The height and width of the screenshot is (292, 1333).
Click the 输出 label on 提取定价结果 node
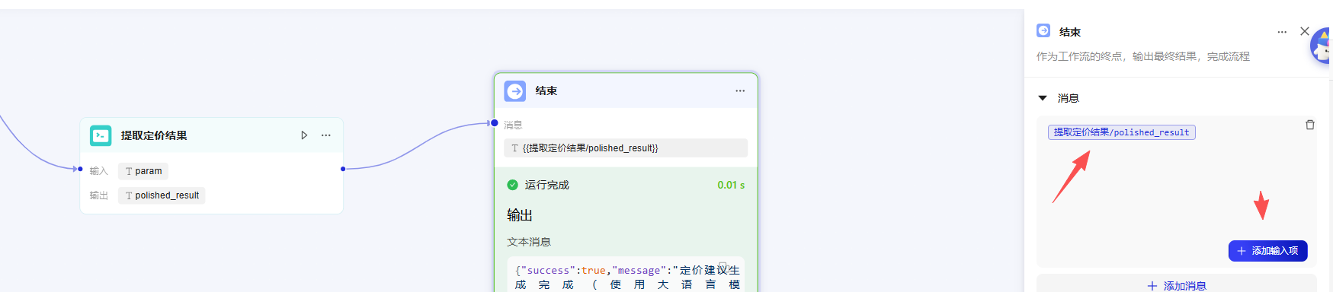(99, 195)
